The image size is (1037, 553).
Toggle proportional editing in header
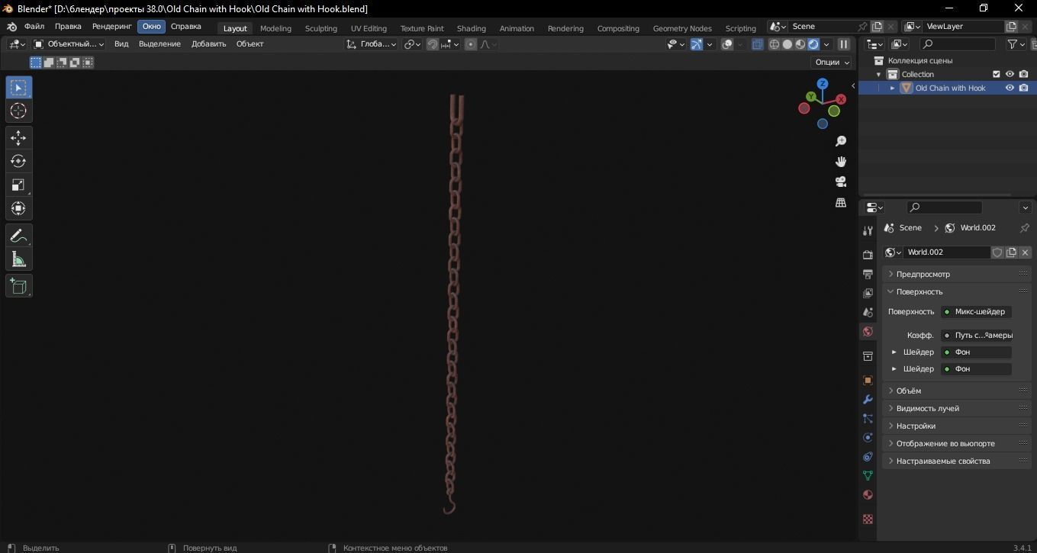tap(471, 44)
